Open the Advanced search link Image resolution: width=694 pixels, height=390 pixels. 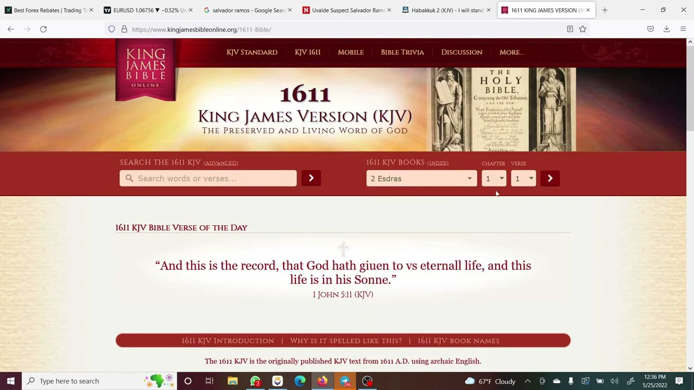(221, 163)
